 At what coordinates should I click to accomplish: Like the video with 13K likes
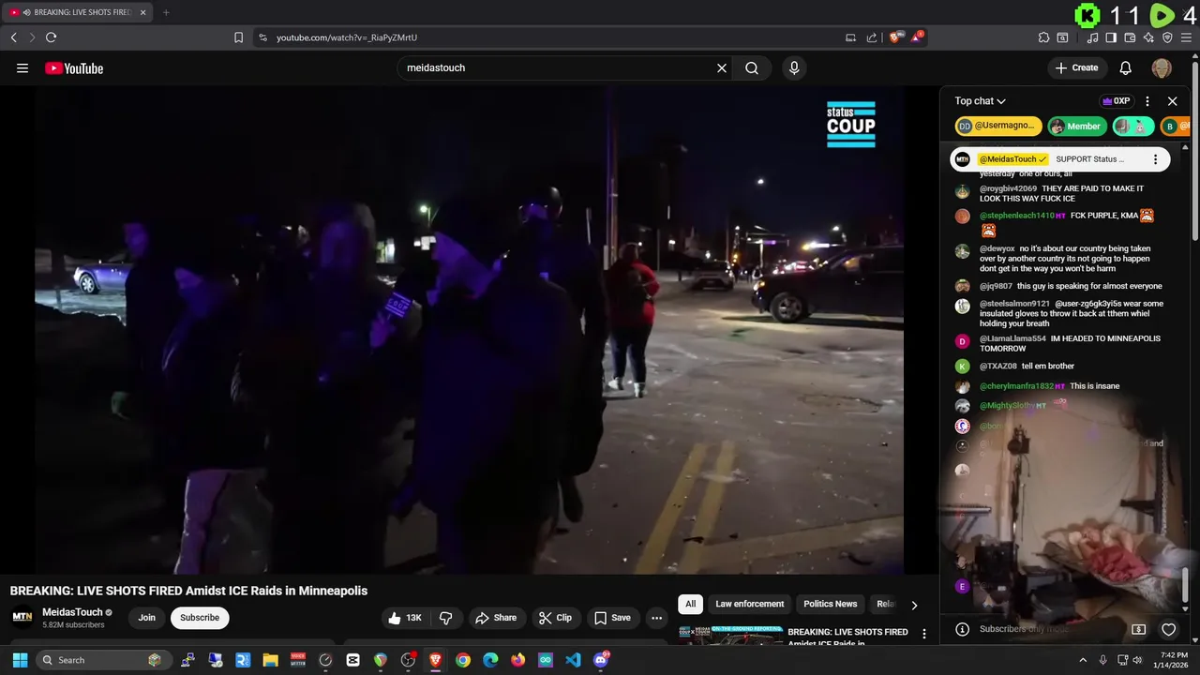tap(405, 618)
